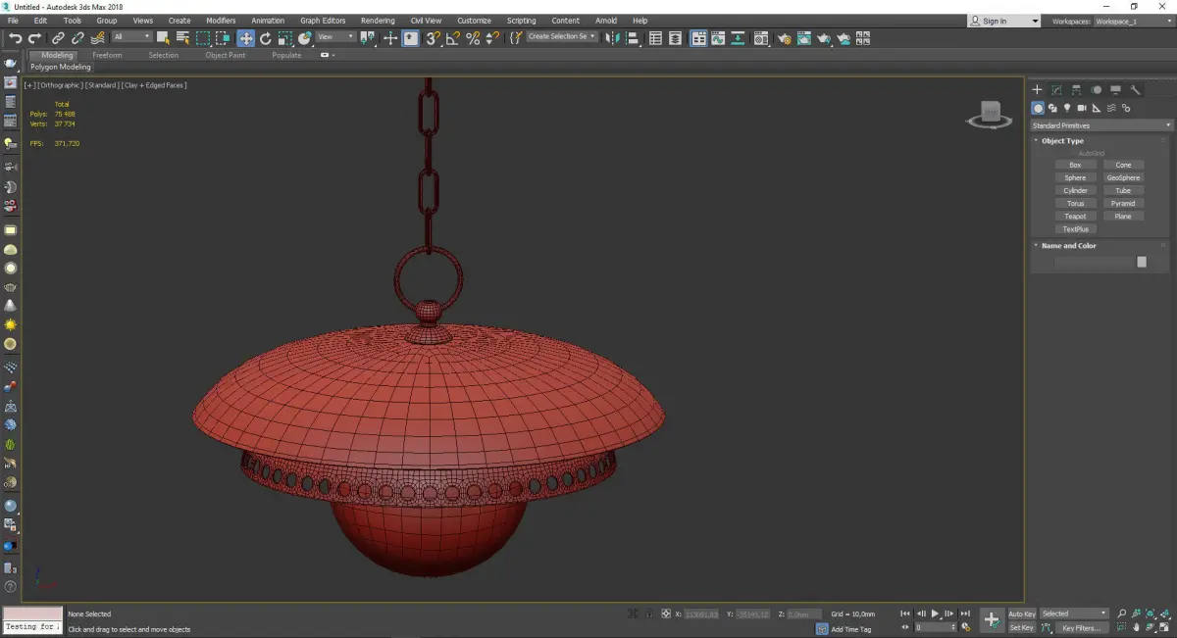
Task: Click the Cylinder object type button
Action: pos(1075,191)
